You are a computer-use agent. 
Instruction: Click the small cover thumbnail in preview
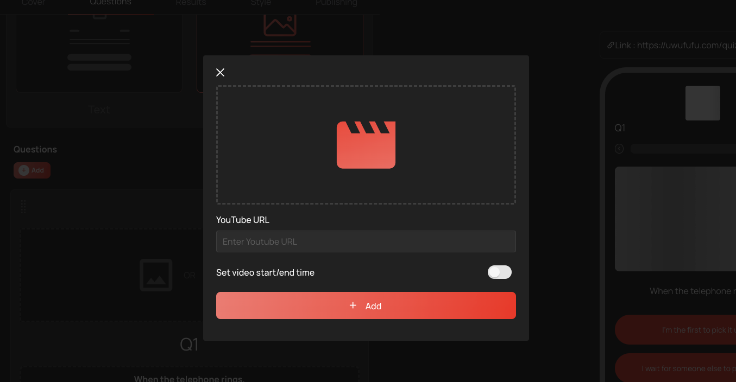703,103
